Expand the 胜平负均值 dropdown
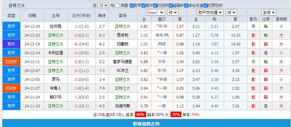This screenshot has width=291, height=127. click(210, 12)
